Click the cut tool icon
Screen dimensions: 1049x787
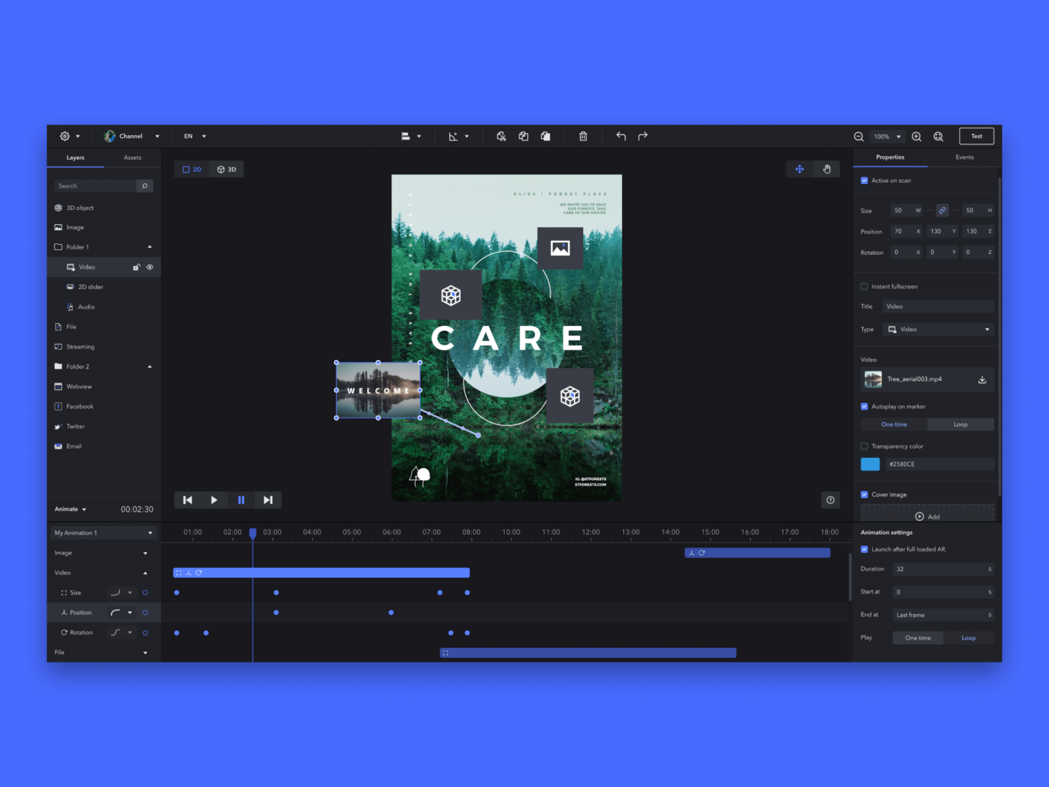tap(501, 136)
